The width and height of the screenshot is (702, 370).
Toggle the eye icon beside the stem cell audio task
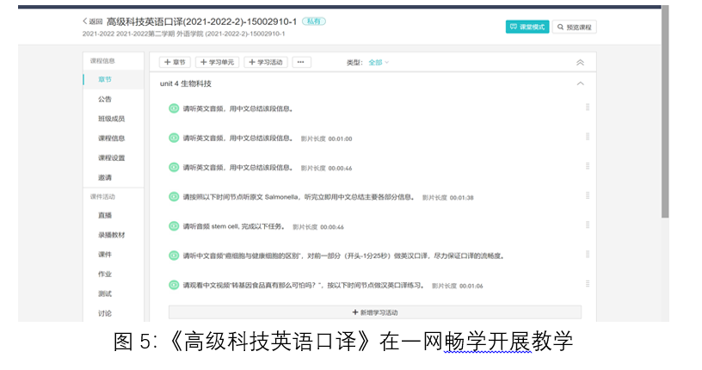174,226
